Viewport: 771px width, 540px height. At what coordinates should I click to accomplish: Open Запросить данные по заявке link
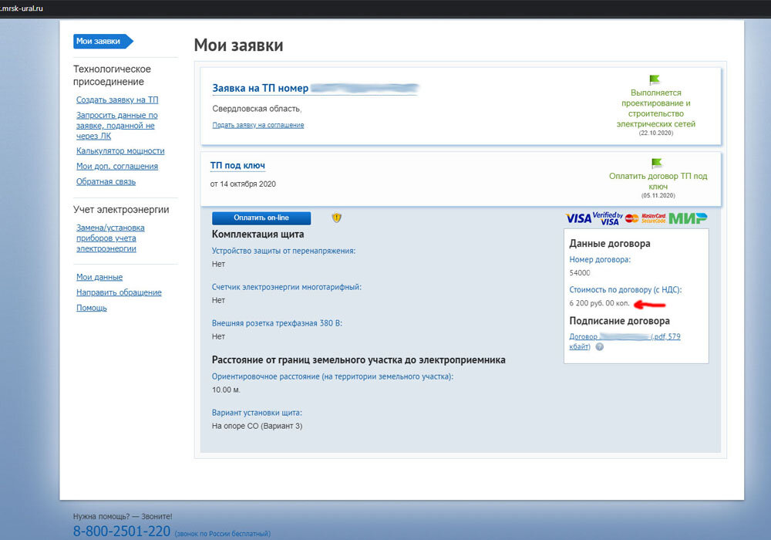pyautogui.click(x=117, y=126)
